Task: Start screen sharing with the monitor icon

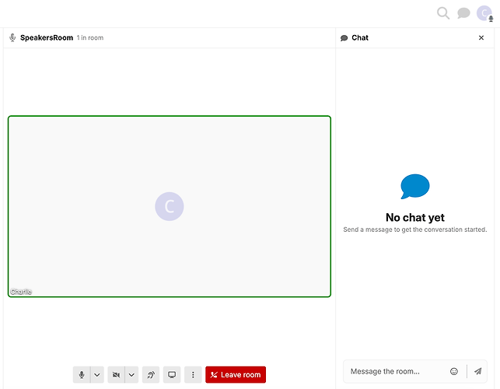Action: pyautogui.click(x=172, y=375)
